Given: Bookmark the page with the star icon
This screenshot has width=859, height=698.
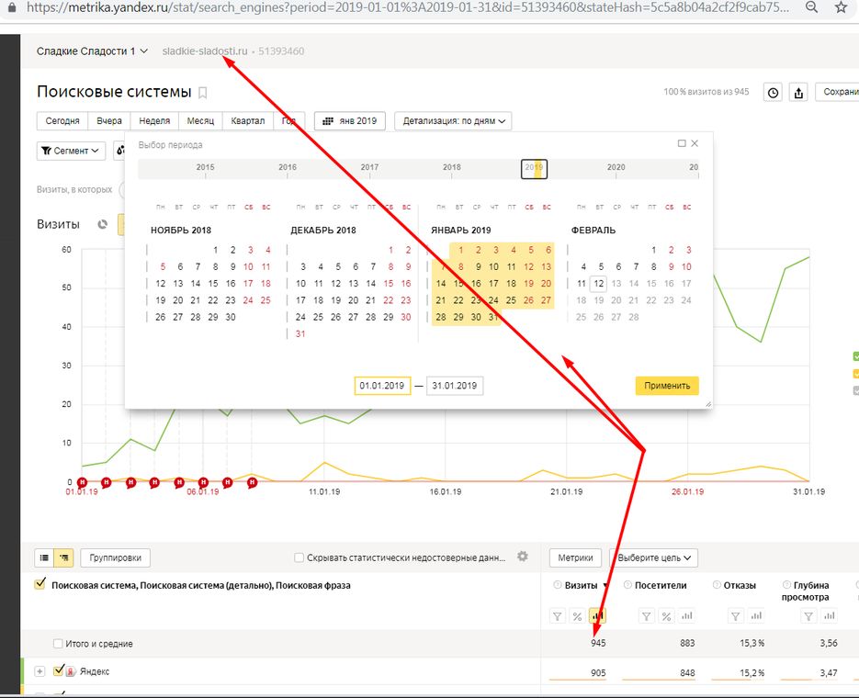Looking at the screenshot, I should pyautogui.click(x=842, y=7).
